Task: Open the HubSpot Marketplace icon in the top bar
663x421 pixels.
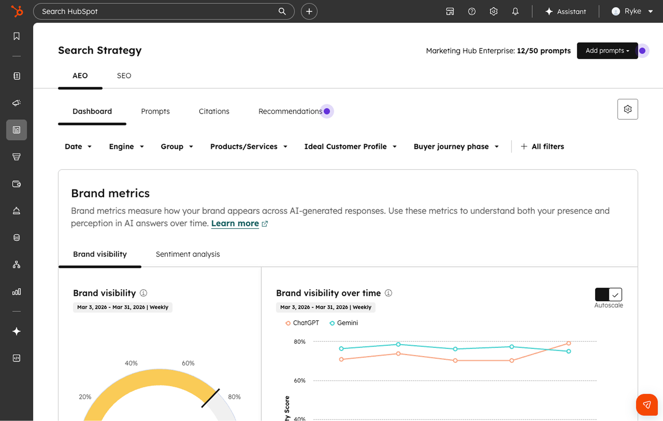Action: tap(450, 11)
